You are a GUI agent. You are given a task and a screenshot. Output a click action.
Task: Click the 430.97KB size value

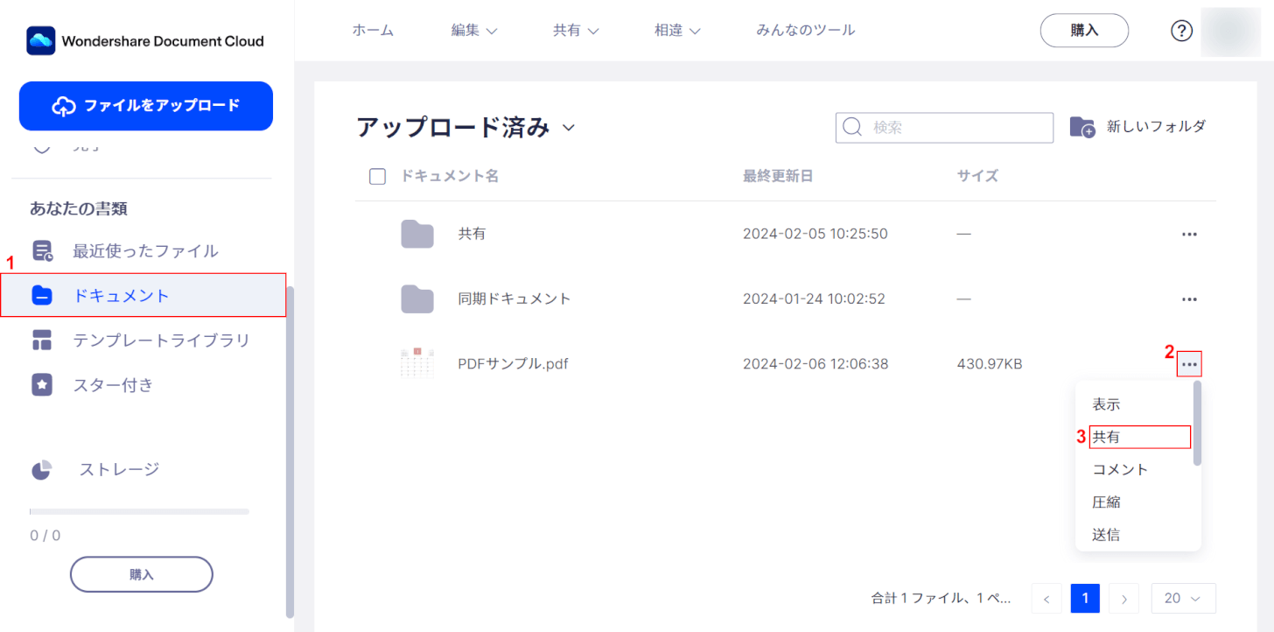pos(990,364)
